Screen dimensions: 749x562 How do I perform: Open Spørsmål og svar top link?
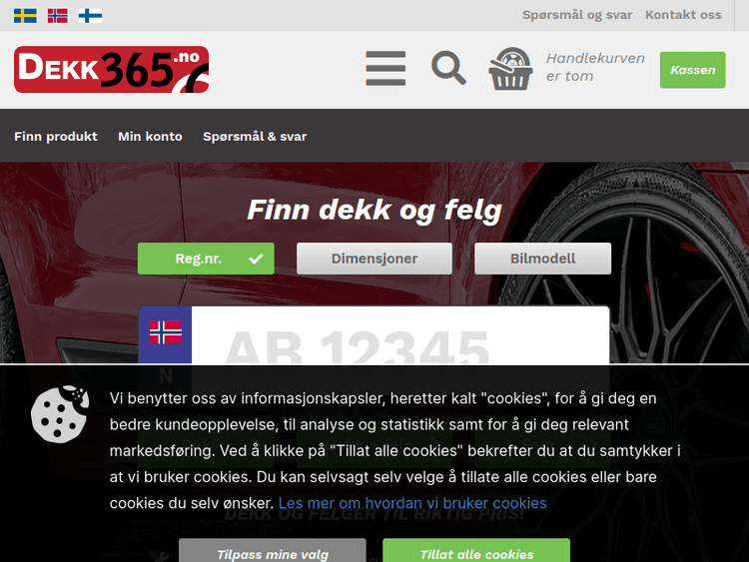tap(577, 15)
